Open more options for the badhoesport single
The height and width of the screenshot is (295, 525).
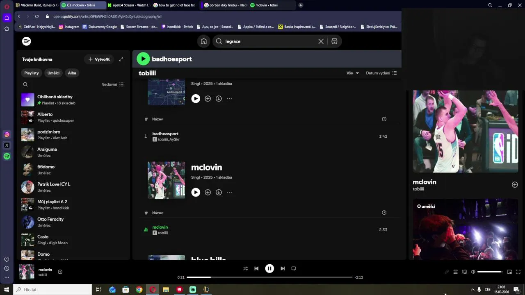230,99
